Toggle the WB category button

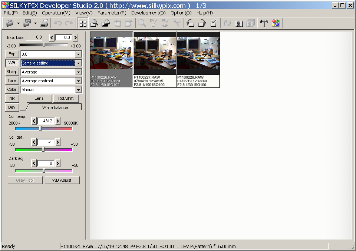pyautogui.click(x=12, y=63)
